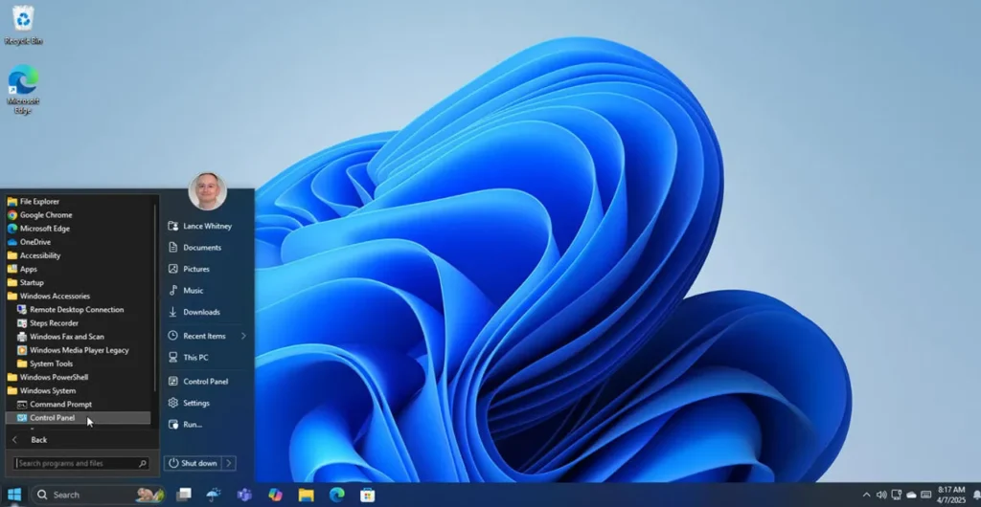Click the Search programs and files box
The width and height of the screenshot is (981, 507).
75,463
